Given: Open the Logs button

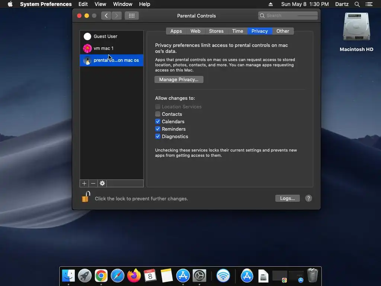Looking at the screenshot, I should click(x=288, y=198).
